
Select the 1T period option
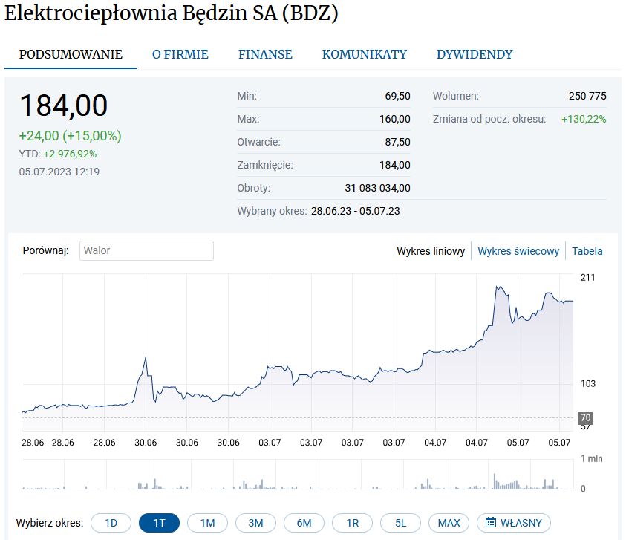pyautogui.click(x=159, y=523)
